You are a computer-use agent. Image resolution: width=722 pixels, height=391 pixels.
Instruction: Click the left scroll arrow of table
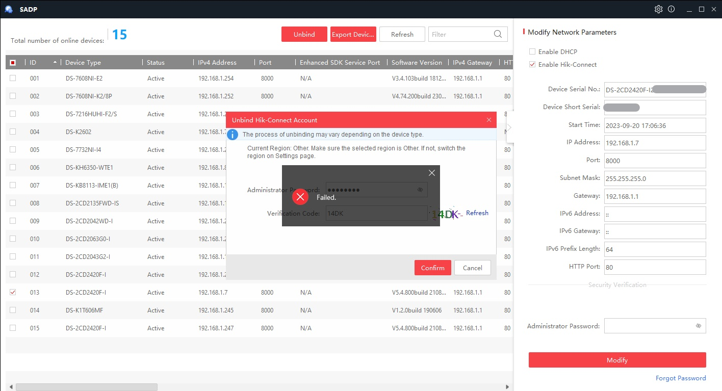(11, 387)
